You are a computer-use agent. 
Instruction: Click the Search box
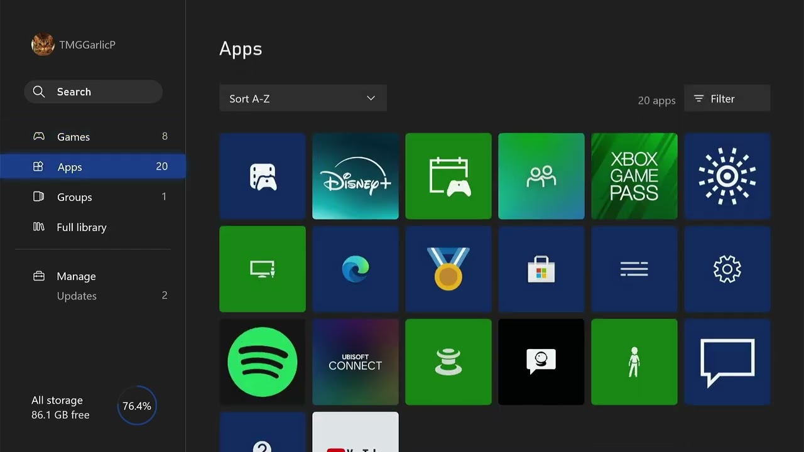pyautogui.click(x=94, y=92)
